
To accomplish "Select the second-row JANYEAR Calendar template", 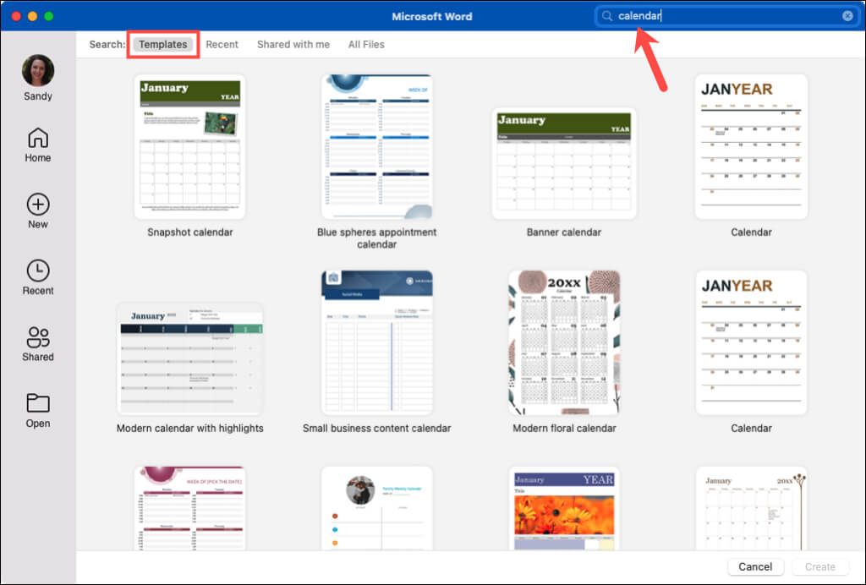I will click(x=751, y=342).
